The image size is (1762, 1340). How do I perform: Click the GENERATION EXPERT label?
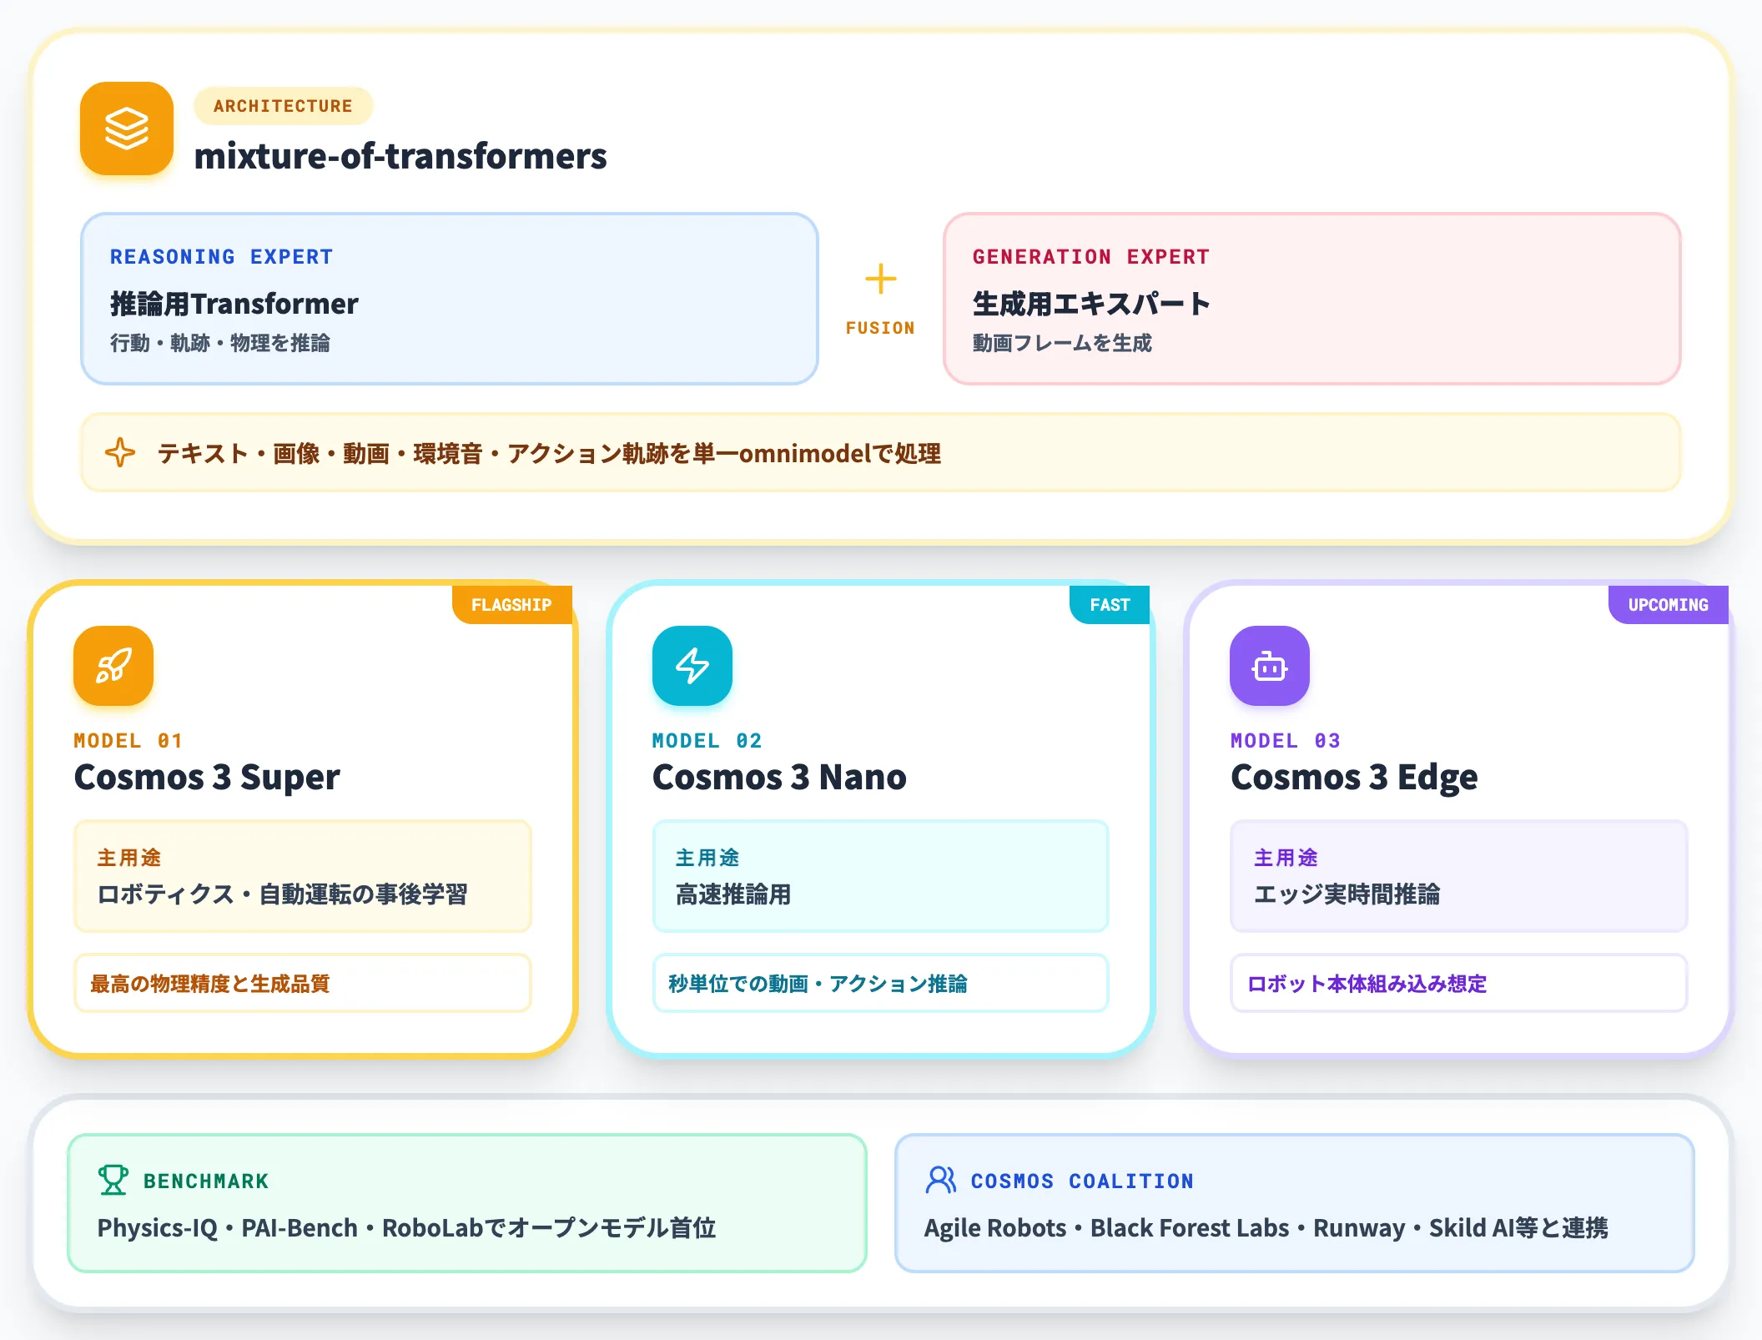coord(1091,257)
